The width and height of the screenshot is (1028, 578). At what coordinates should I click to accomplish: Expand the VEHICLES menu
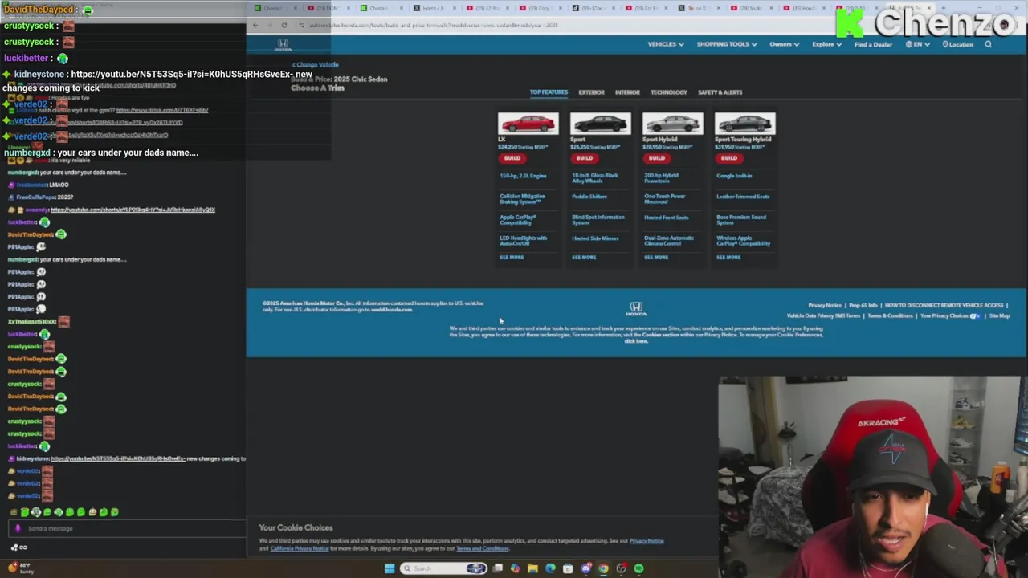[666, 44]
